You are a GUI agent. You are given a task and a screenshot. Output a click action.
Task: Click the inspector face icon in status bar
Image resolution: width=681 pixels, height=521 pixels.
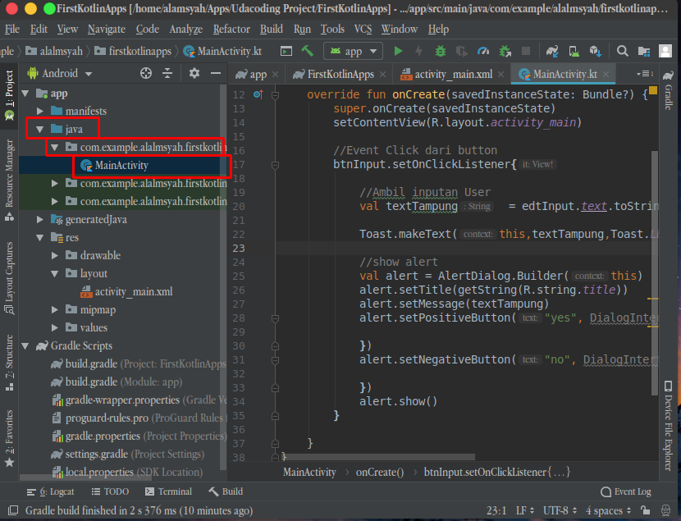tap(665, 510)
